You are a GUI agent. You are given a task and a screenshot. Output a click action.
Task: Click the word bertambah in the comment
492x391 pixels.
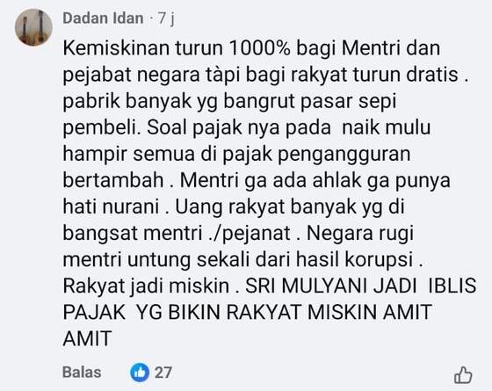tap(113, 180)
